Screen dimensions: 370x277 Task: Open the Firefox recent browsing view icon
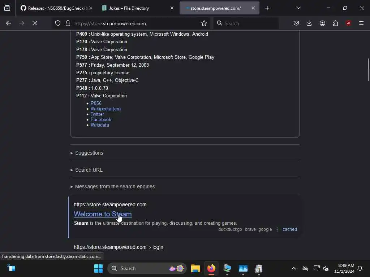point(7,8)
